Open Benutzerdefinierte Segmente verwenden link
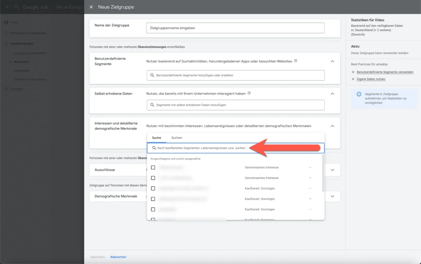This screenshot has height=264, width=421. tap(385, 72)
